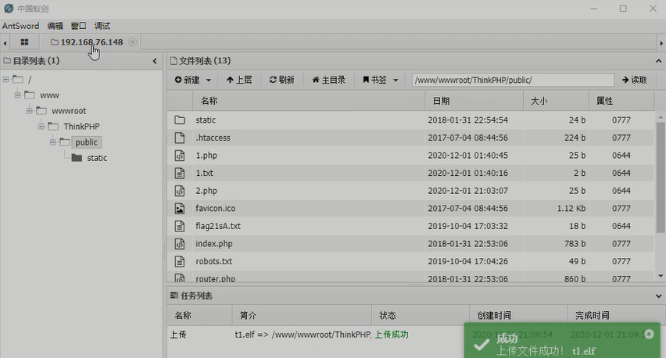Viewport: 666px width, 358px height.
Task: Sort by the 名称 column header
Action: pyautogui.click(x=209, y=101)
